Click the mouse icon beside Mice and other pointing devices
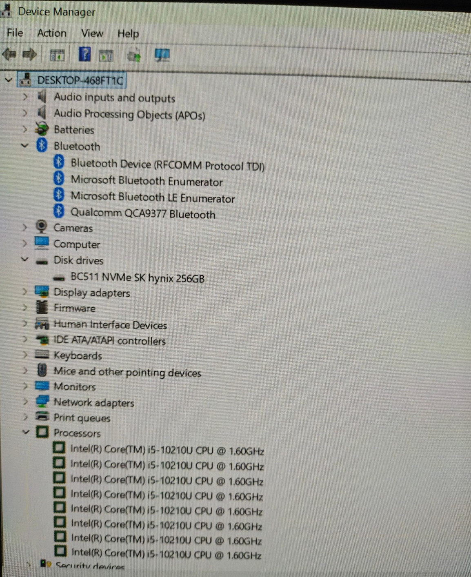Image resolution: width=471 pixels, height=577 pixels. click(42, 370)
